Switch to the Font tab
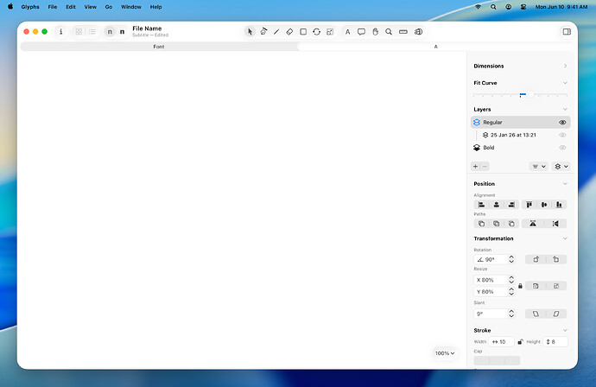 [159, 47]
